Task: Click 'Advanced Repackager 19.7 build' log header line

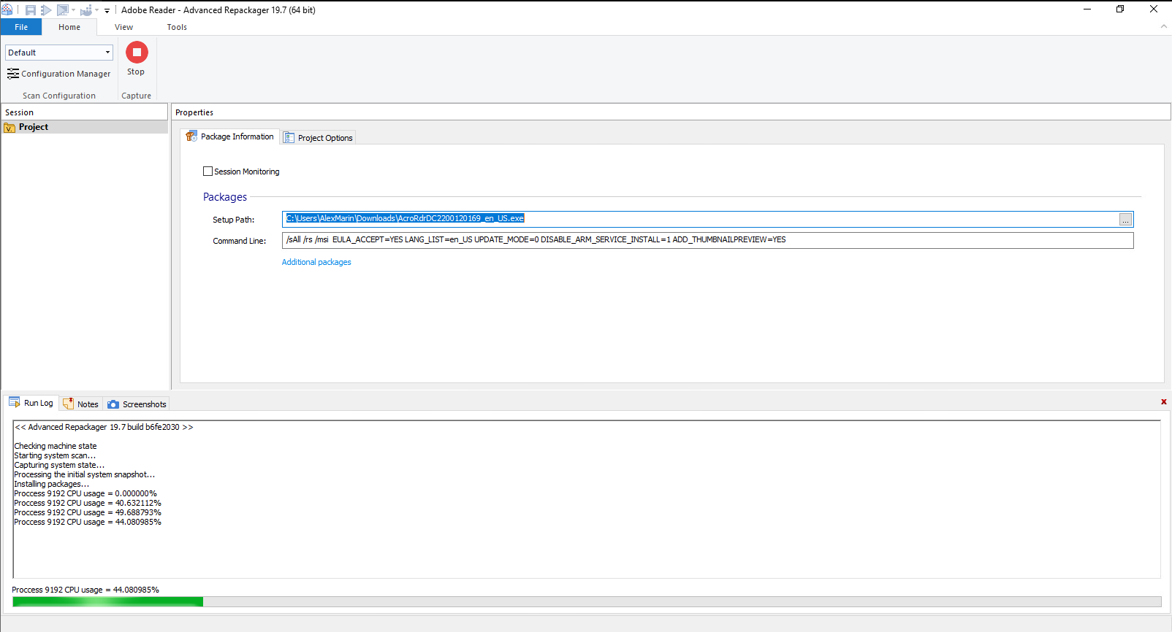Action: pos(104,427)
